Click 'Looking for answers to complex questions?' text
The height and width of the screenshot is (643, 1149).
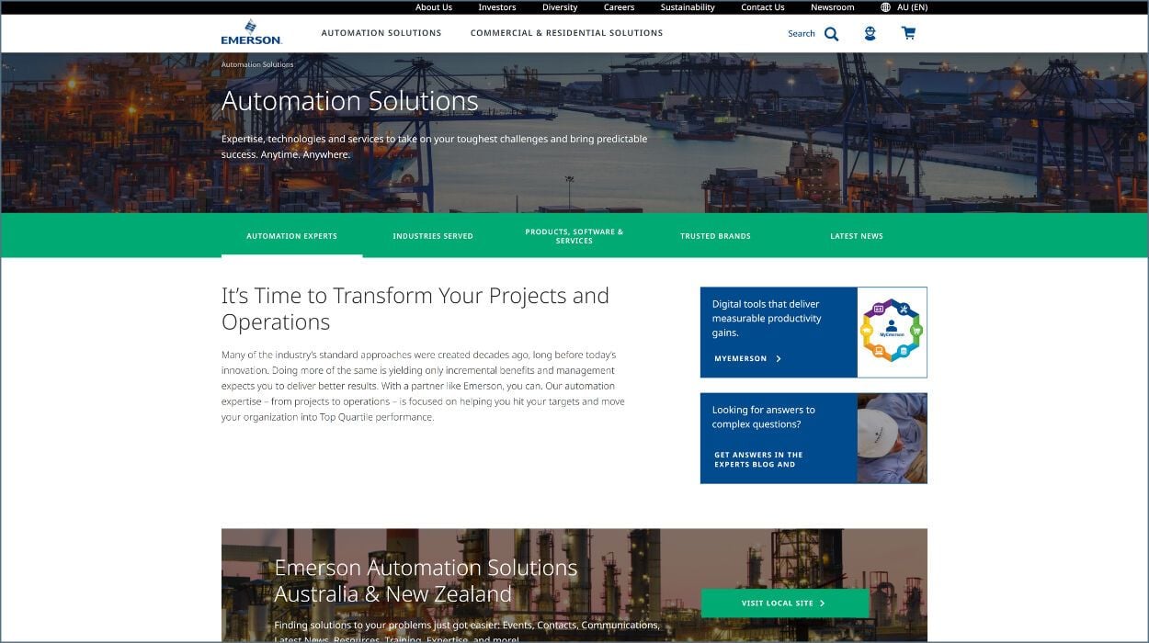[x=763, y=417]
